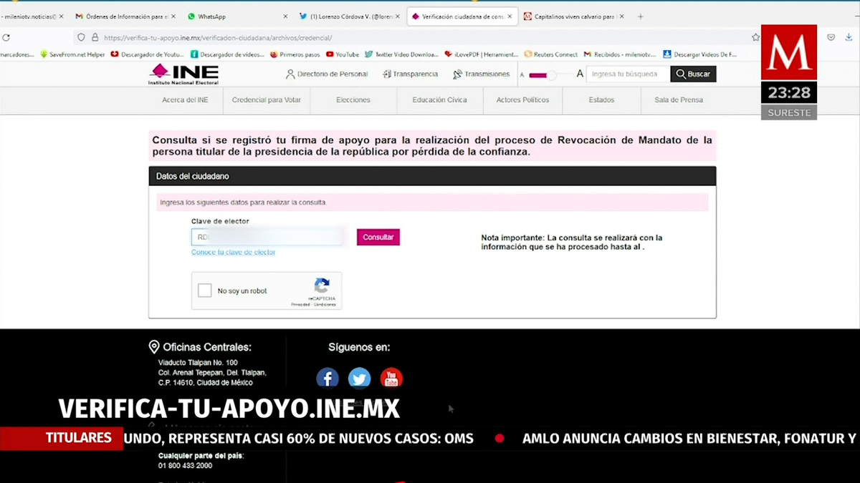Click the Clave de elector input field
This screenshot has height=483, width=860.
(x=267, y=237)
